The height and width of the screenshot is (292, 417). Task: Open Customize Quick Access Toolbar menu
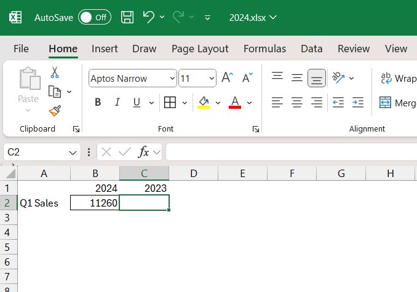coord(207,18)
